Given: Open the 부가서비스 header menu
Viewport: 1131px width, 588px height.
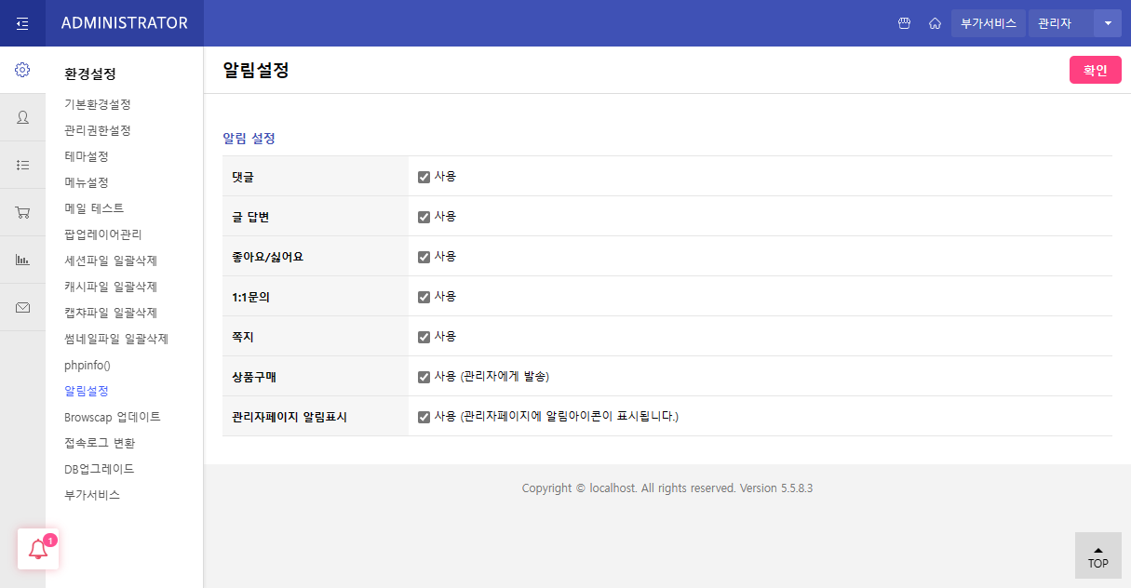Looking at the screenshot, I should pyautogui.click(x=988, y=23).
